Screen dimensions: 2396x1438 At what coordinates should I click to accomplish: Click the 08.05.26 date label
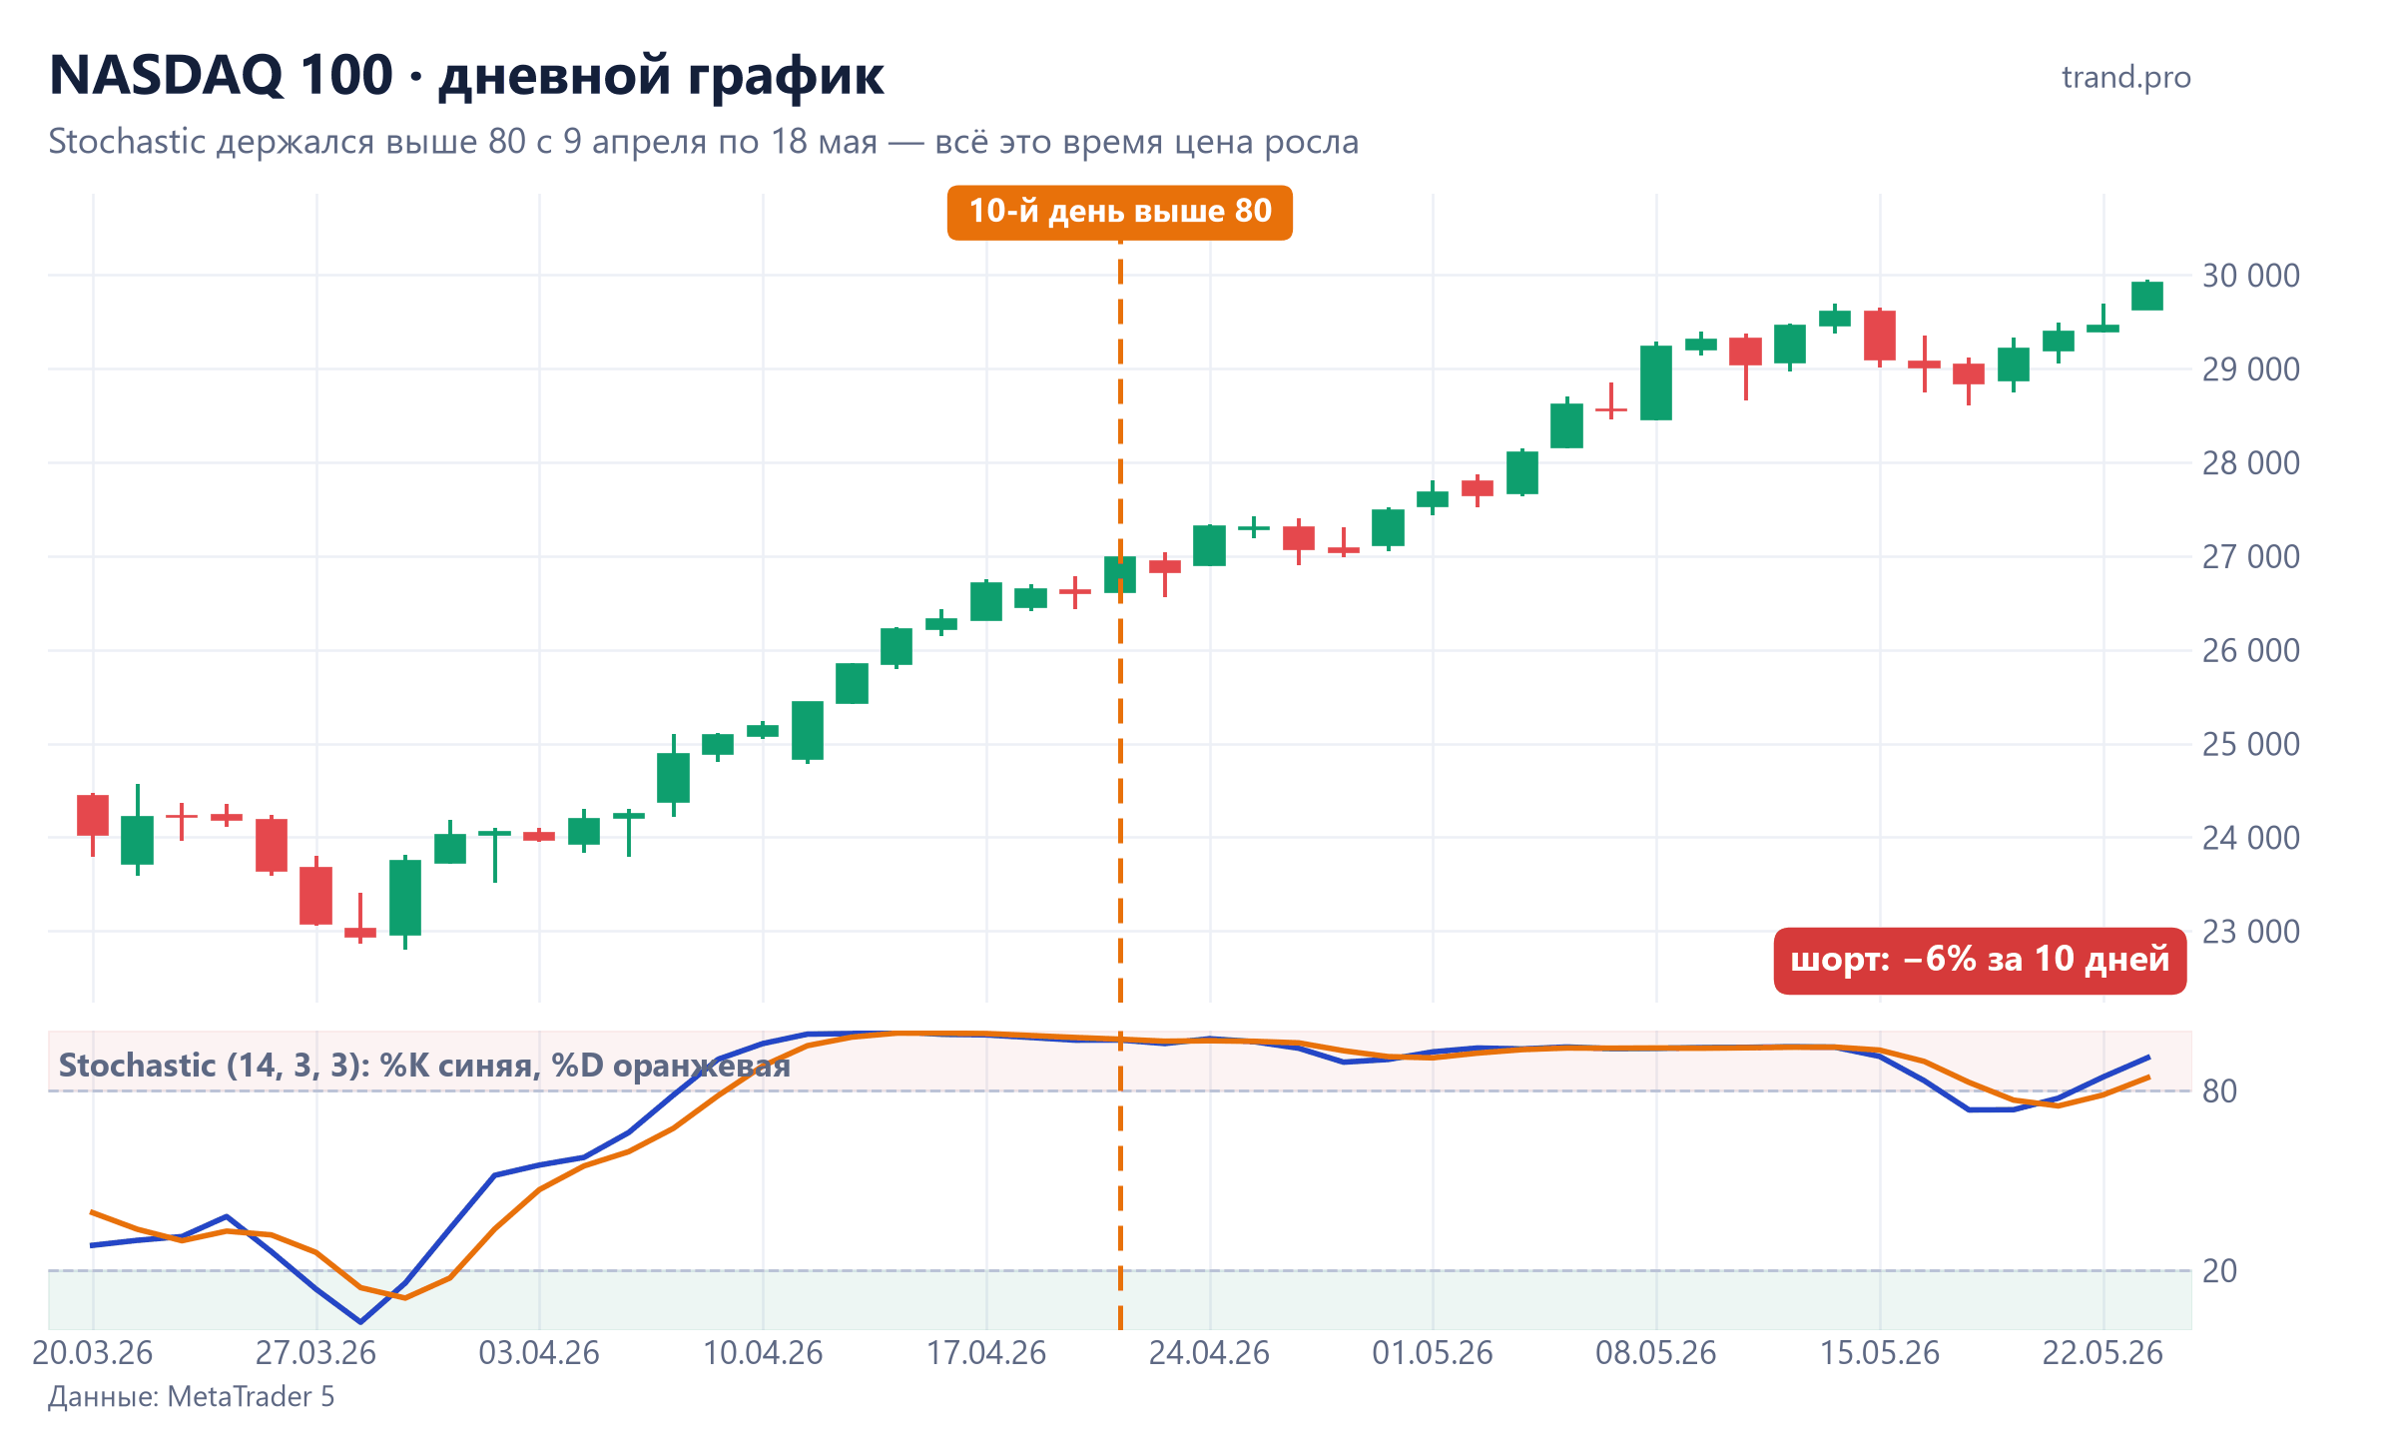pos(1656,1353)
